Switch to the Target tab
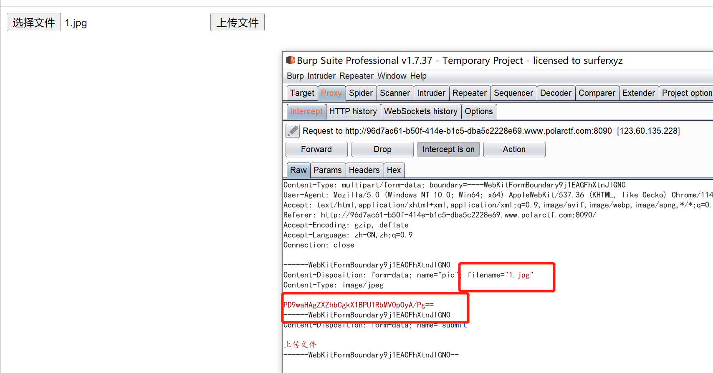Viewport: 713px width, 373px height. [x=302, y=93]
